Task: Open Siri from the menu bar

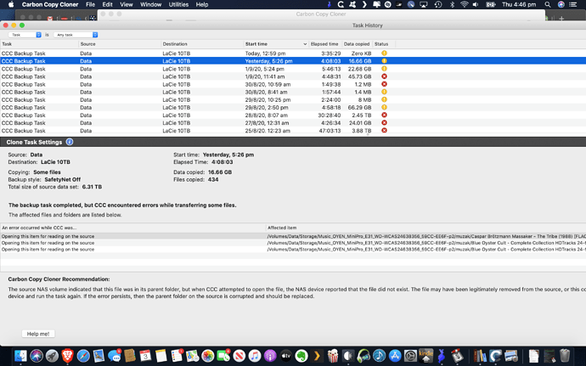Action: click(x=561, y=4)
